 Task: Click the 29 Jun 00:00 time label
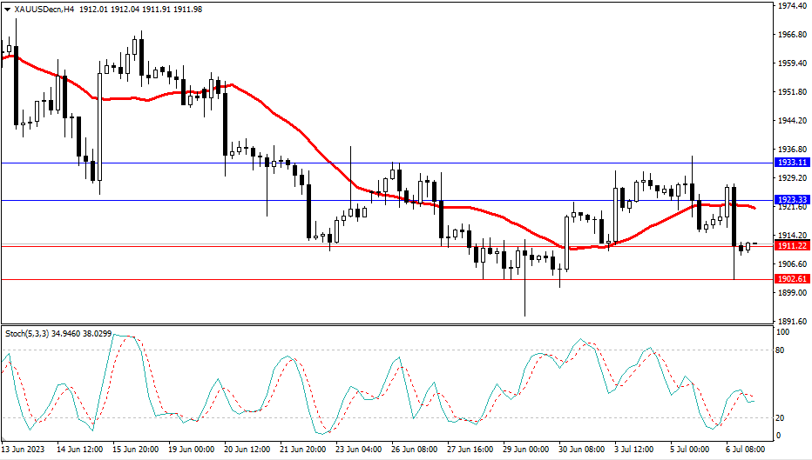pos(524,450)
